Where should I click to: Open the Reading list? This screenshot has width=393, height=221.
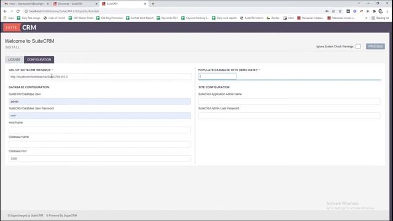(x=380, y=18)
